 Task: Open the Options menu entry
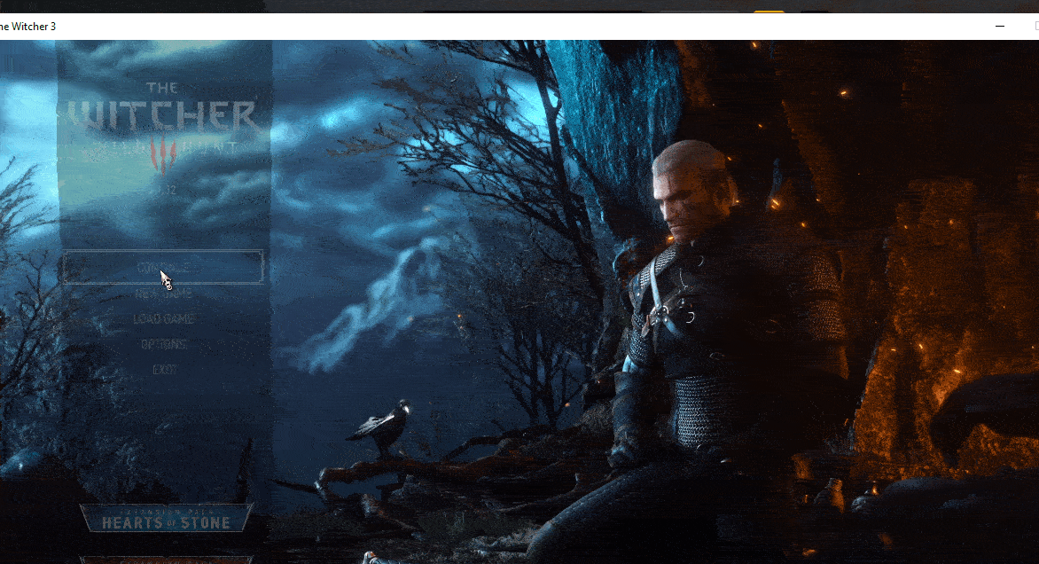tap(164, 344)
